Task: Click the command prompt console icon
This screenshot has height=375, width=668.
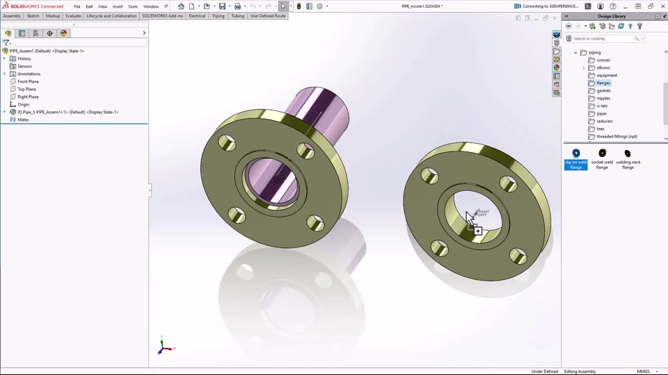Action: pos(588,6)
